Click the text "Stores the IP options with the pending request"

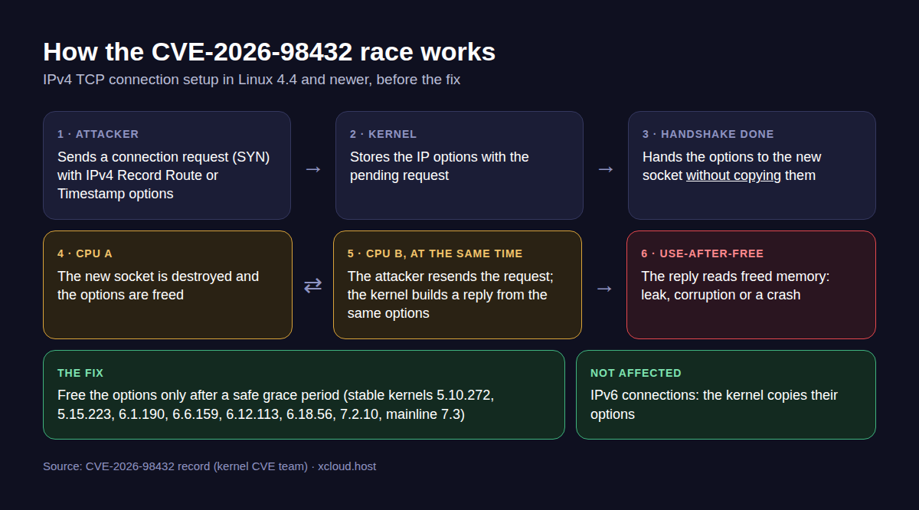coord(440,166)
